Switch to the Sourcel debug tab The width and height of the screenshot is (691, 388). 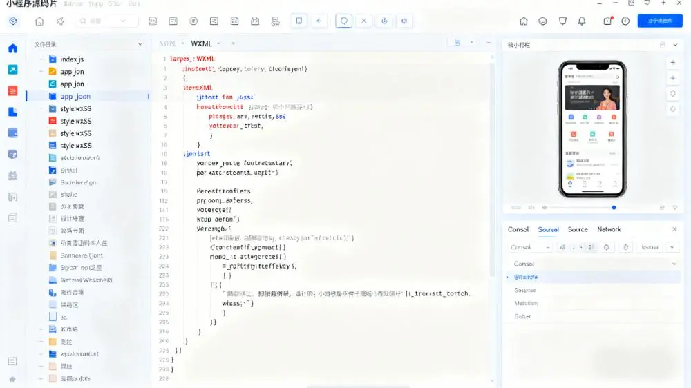[x=548, y=229]
